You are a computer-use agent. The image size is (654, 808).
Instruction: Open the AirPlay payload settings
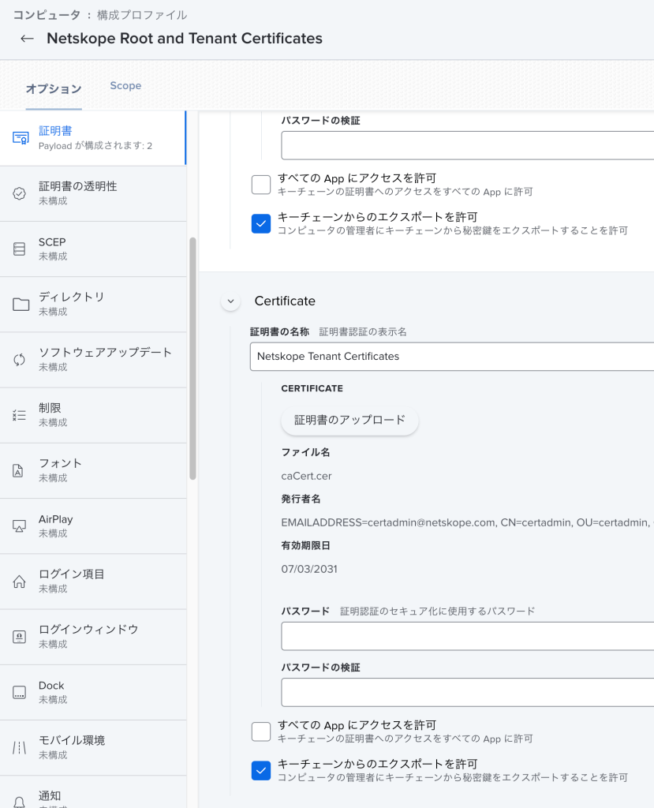(93, 526)
